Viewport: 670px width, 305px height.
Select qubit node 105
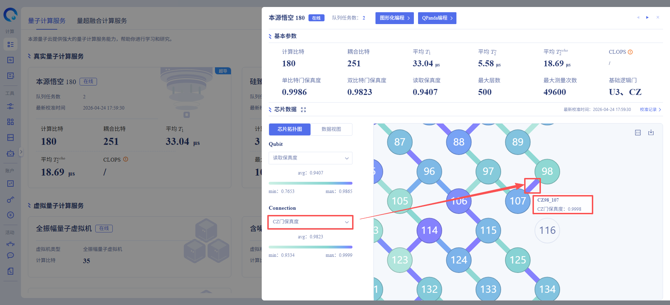[400, 201]
